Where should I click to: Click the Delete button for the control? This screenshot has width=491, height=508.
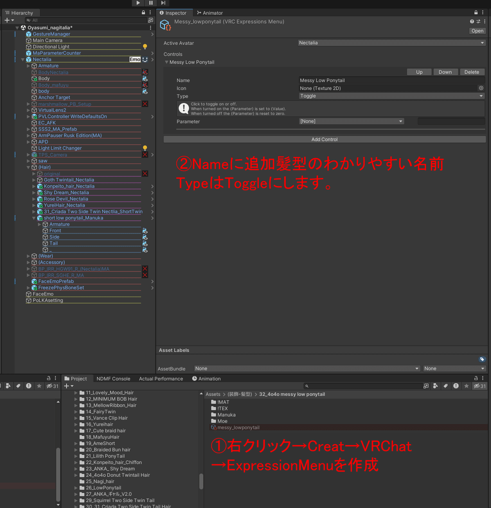click(x=472, y=72)
